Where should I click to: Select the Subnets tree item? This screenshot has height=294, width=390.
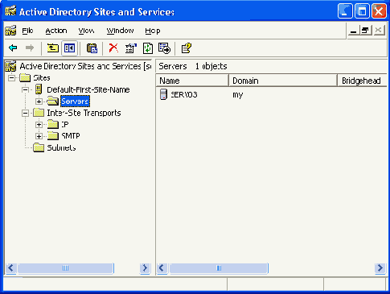[x=61, y=147]
